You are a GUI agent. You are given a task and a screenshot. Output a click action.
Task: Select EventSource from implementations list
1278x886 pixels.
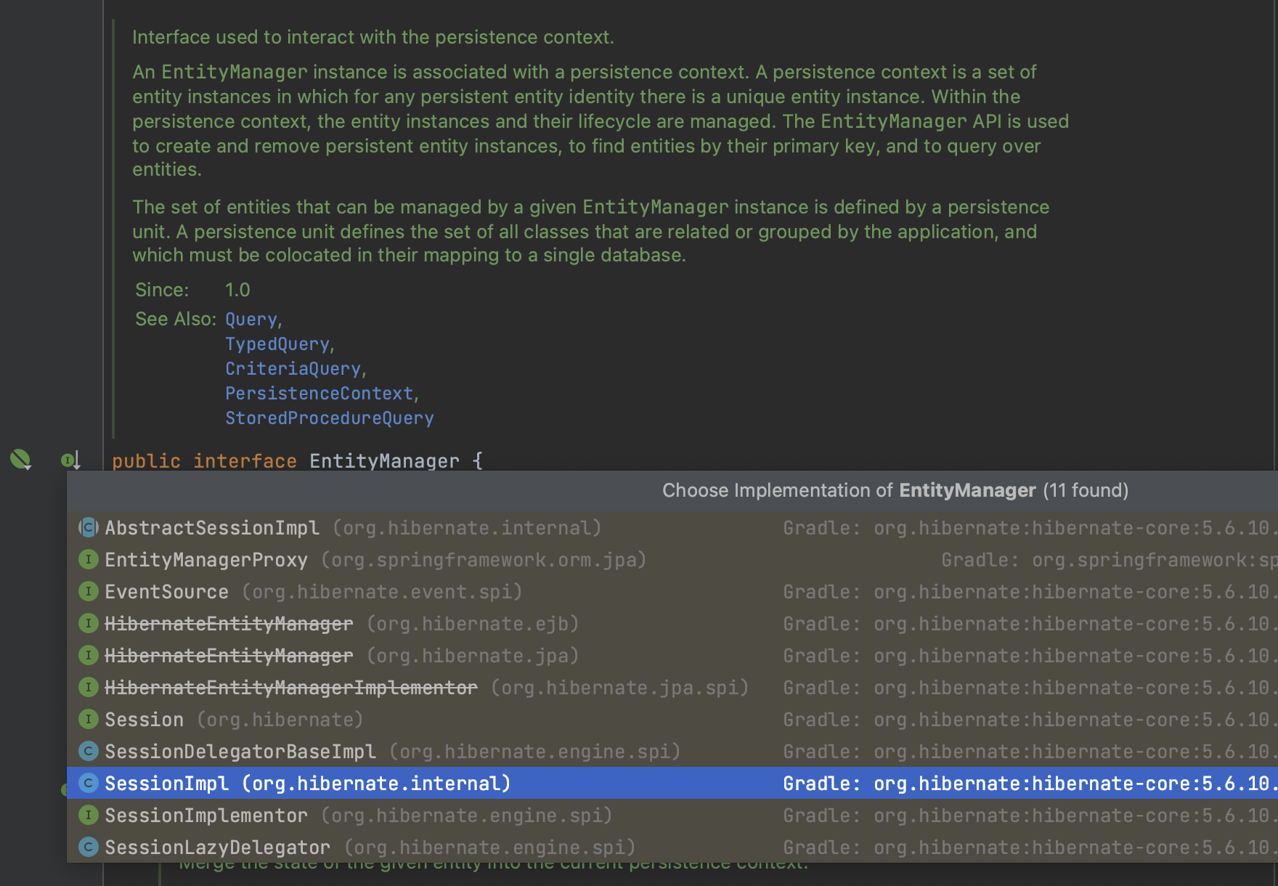[x=672, y=591]
